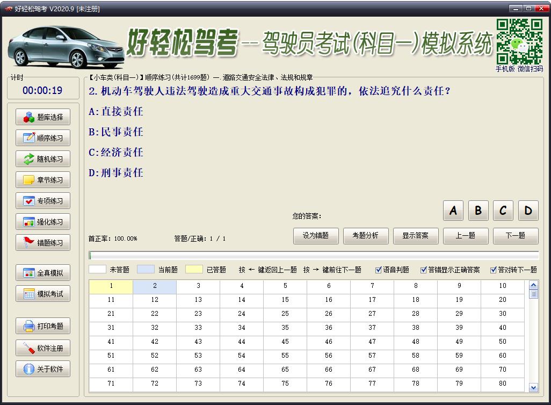Open 错题练习 wrong questions practice
This screenshot has height=405, width=551.
point(43,243)
